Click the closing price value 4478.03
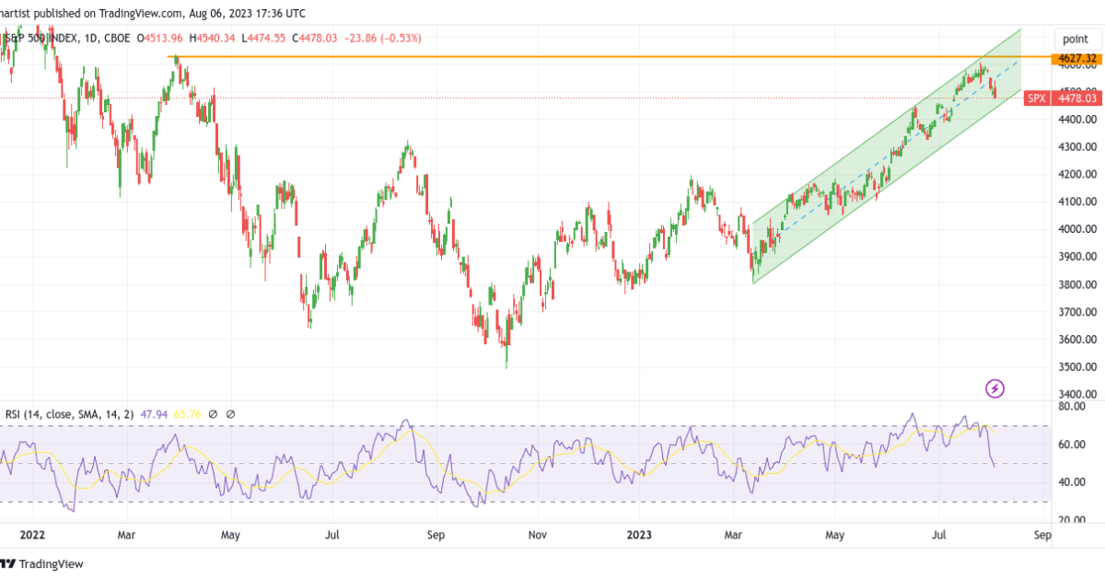Image resolution: width=1105 pixels, height=580 pixels. [x=320, y=39]
